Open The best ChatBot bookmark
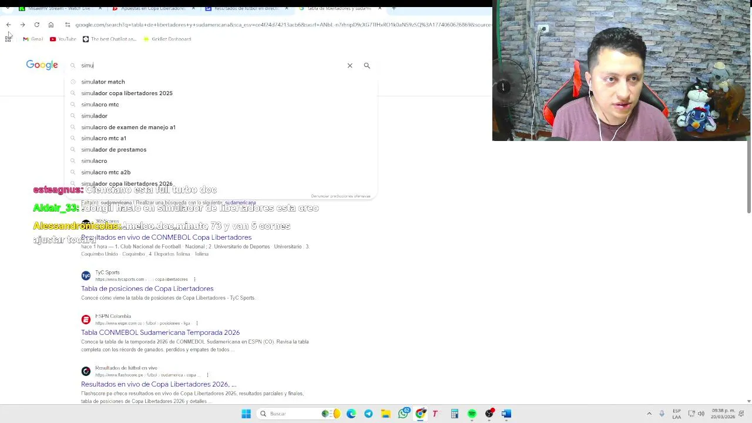 tap(109, 39)
